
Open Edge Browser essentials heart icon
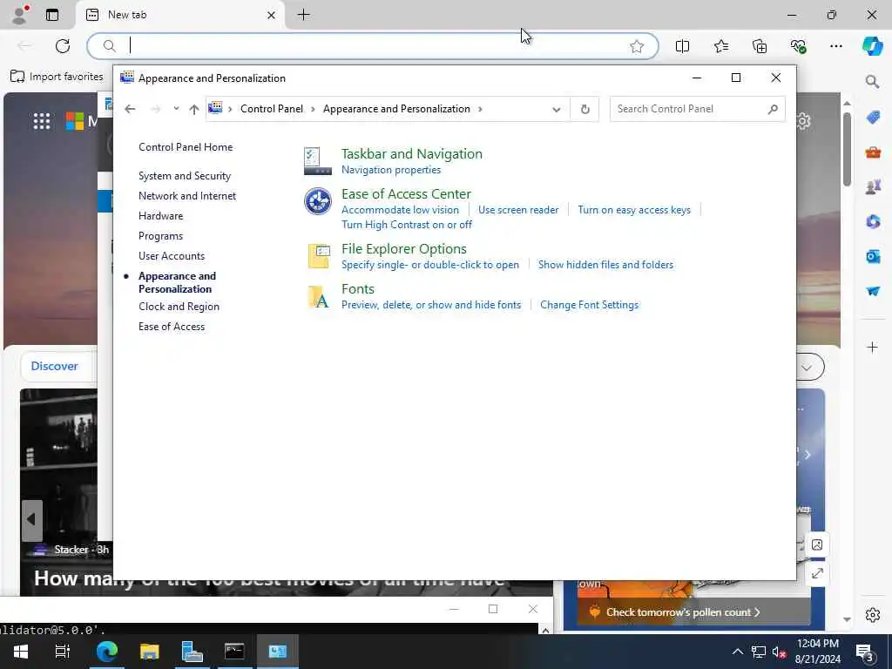tap(798, 46)
